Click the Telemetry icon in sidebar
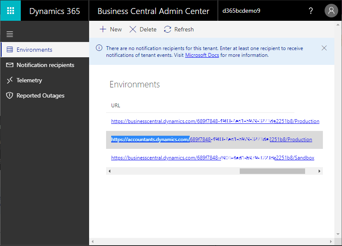The width and height of the screenshot is (342, 246). coord(10,80)
